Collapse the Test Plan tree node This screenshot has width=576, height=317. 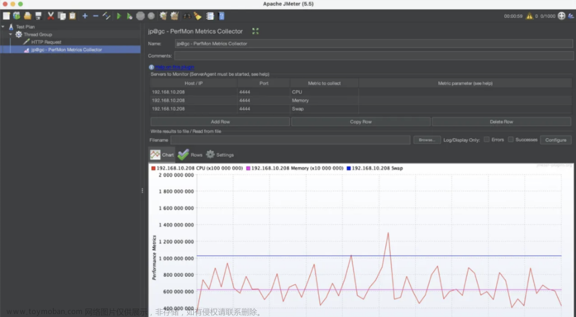coord(3,27)
